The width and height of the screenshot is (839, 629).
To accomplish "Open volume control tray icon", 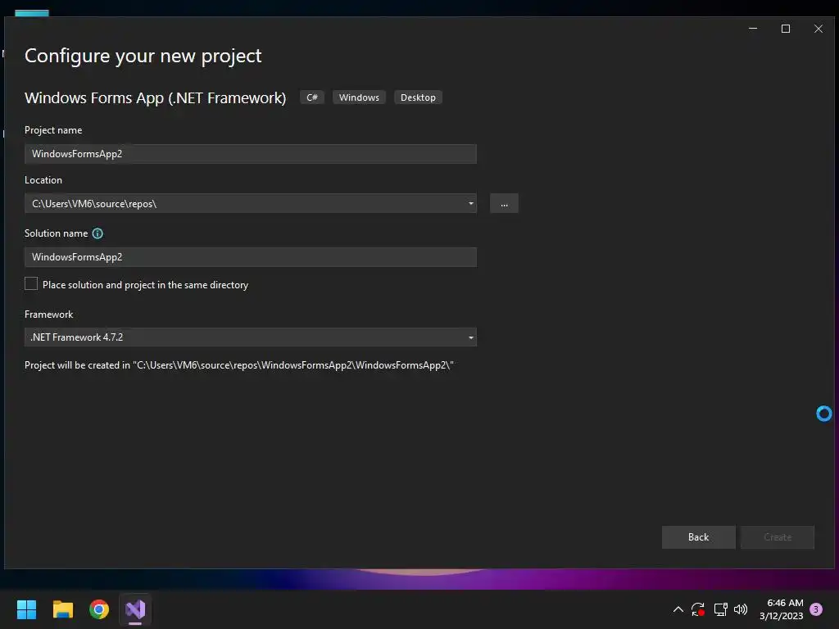I will (741, 609).
